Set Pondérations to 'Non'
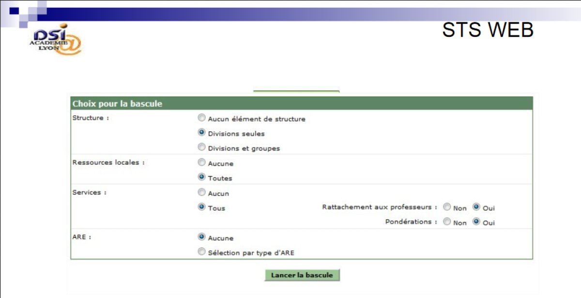The height and width of the screenshot is (298, 581). click(447, 222)
